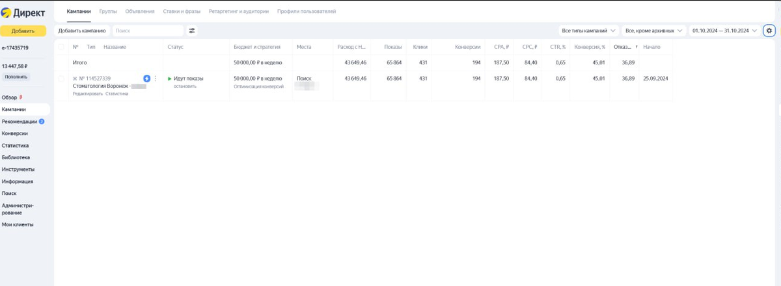The height and width of the screenshot is (286, 781).
Task: Click the Конверсия, % column header
Action: (590, 47)
